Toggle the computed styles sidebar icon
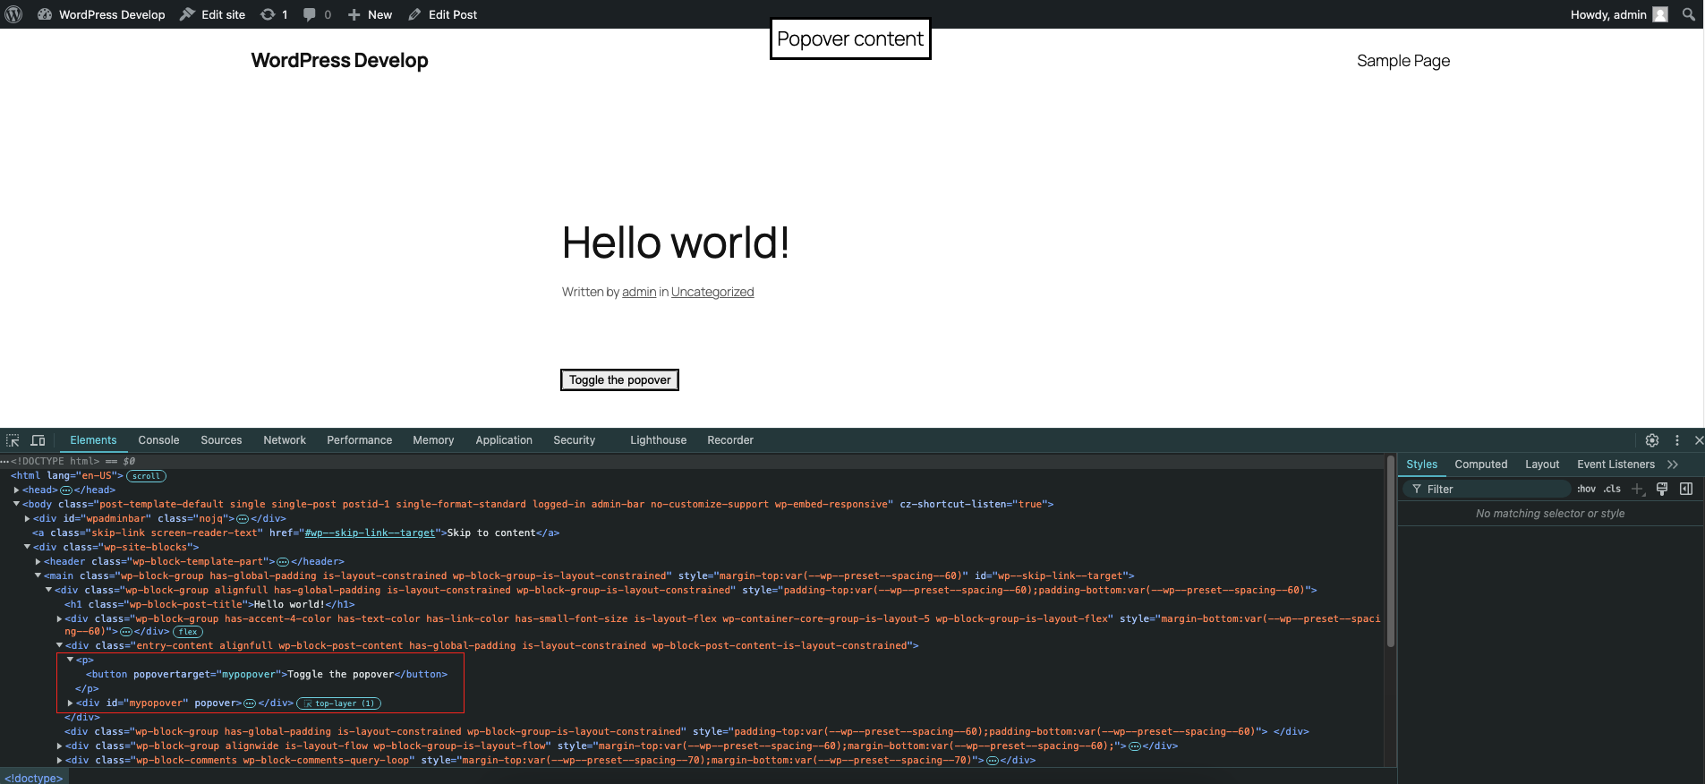Screen dimensions: 1705x784 coord(1686,489)
